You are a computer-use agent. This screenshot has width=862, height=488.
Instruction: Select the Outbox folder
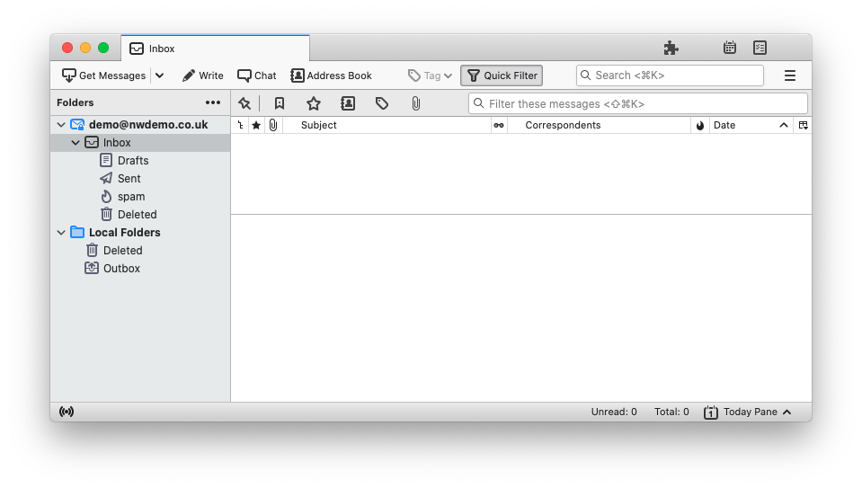click(140, 268)
